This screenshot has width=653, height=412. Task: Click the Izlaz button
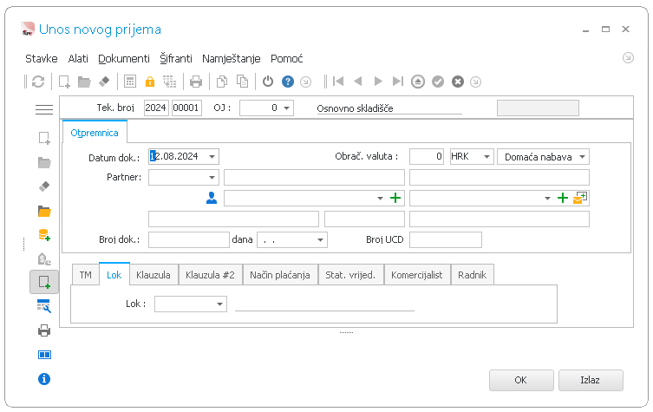pos(591,380)
